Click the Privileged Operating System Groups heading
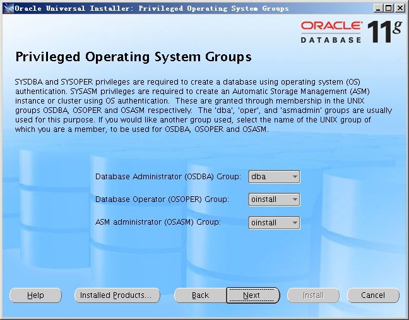The width and height of the screenshot is (409, 320). [133, 57]
